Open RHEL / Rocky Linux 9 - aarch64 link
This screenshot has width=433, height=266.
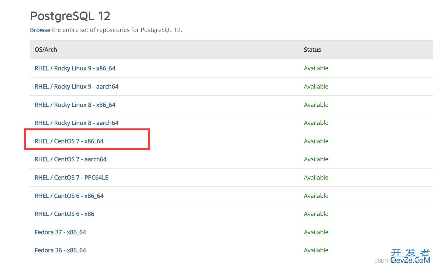(x=76, y=86)
